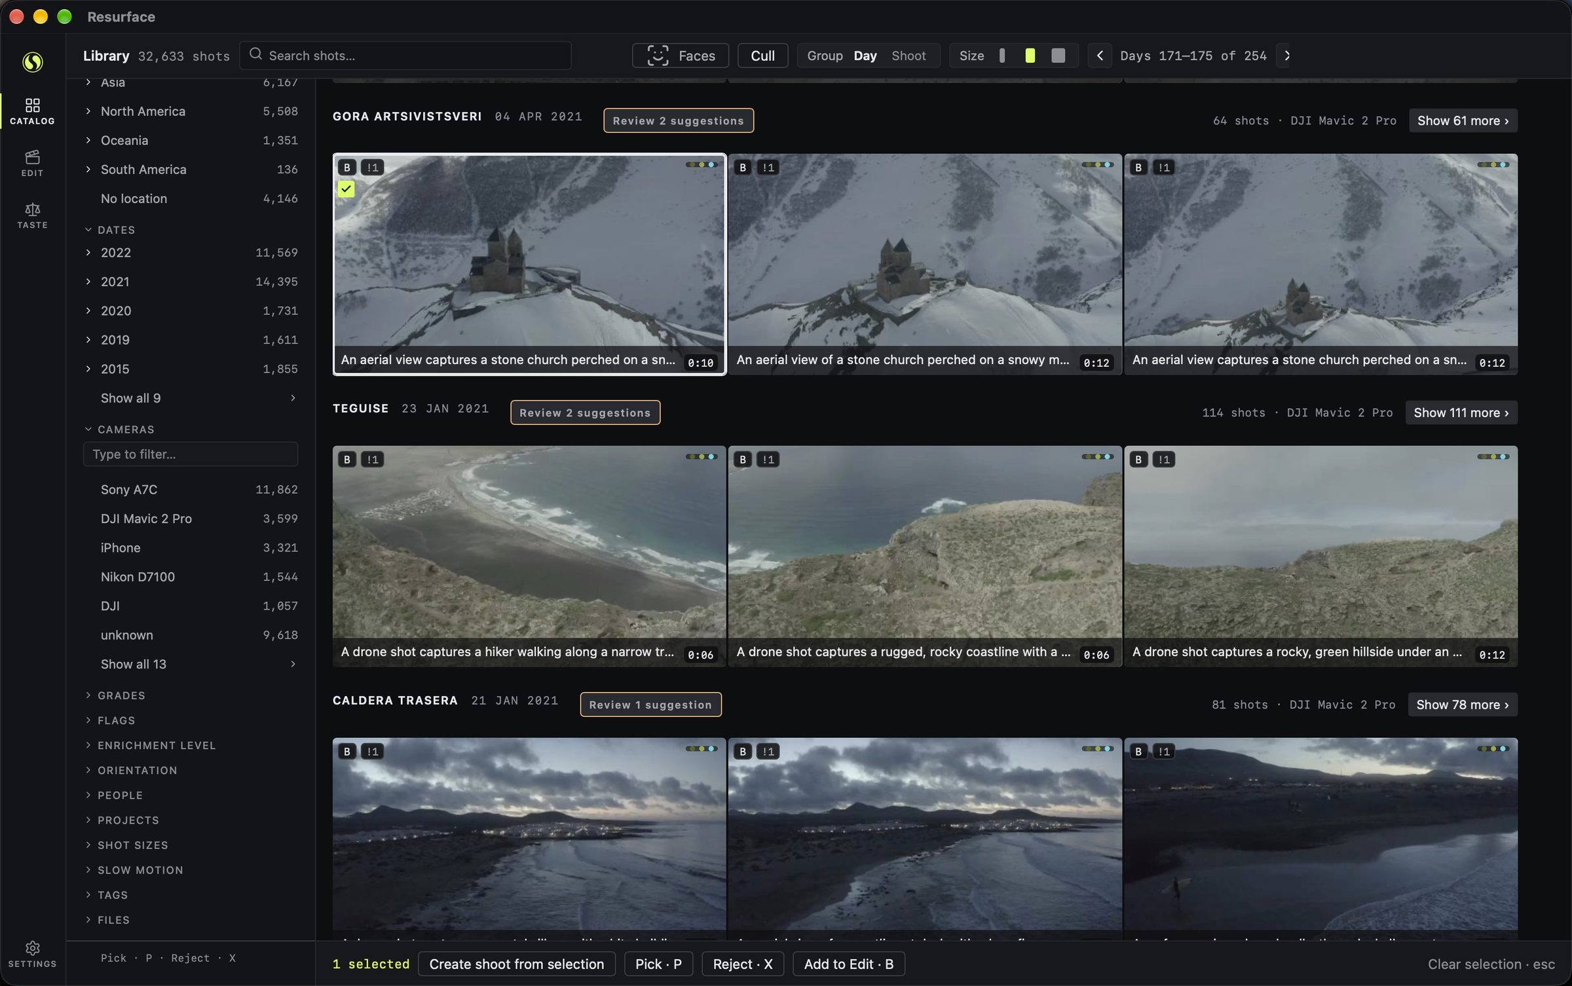1572x986 pixels.
Task: Select the smallest thumbnail size
Action: 1002,56
